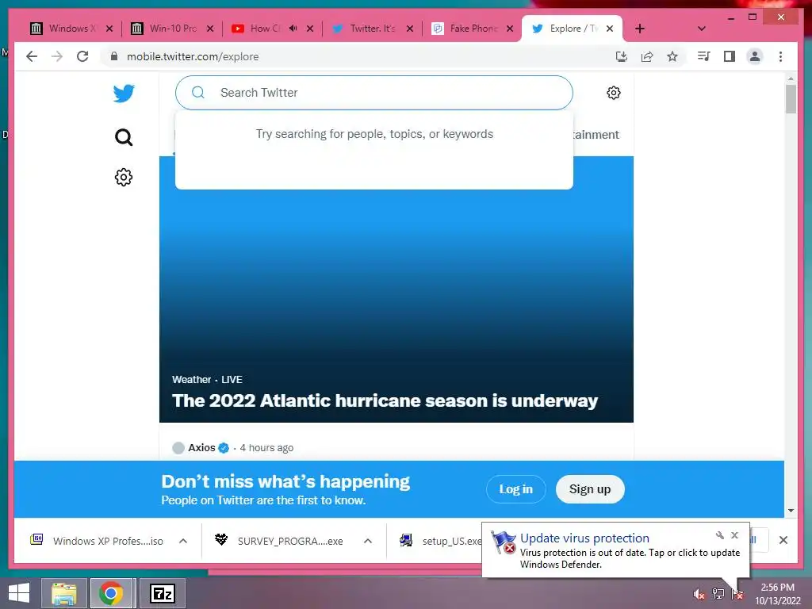Open a new tab with the plus button
Image resolution: width=812 pixels, height=609 pixels.
coord(640,29)
